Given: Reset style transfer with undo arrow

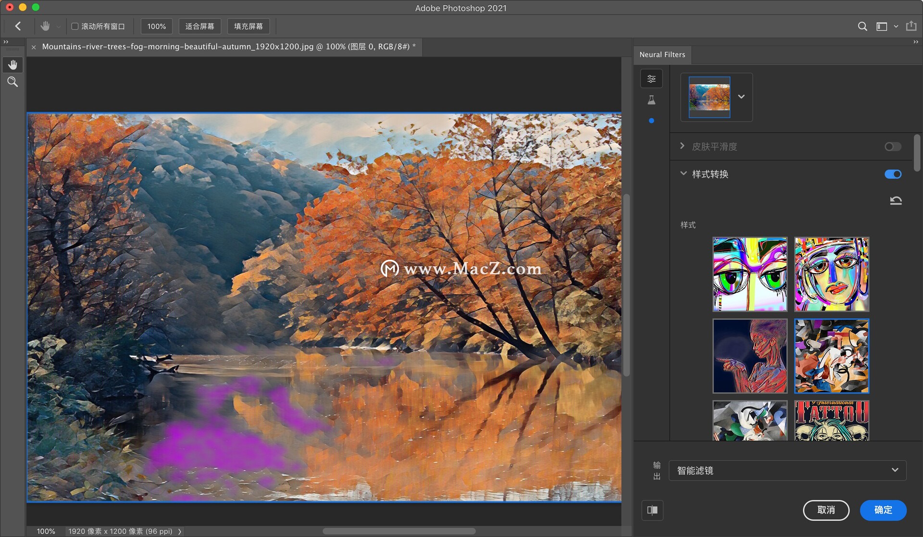Looking at the screenshot, I should point(896,200).
